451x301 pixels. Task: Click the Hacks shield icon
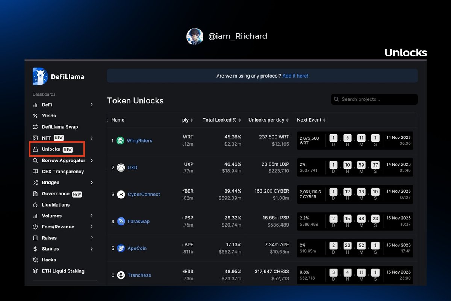(x=35, y=260)
